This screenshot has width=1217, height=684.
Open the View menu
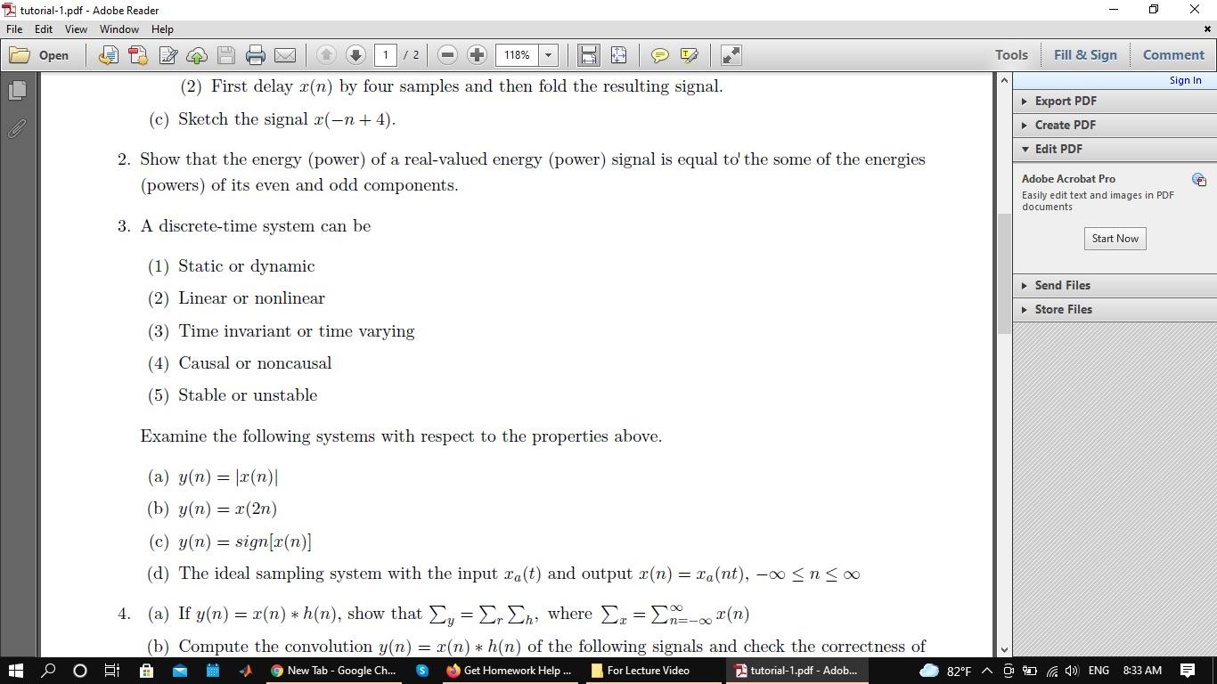point(76,28)
